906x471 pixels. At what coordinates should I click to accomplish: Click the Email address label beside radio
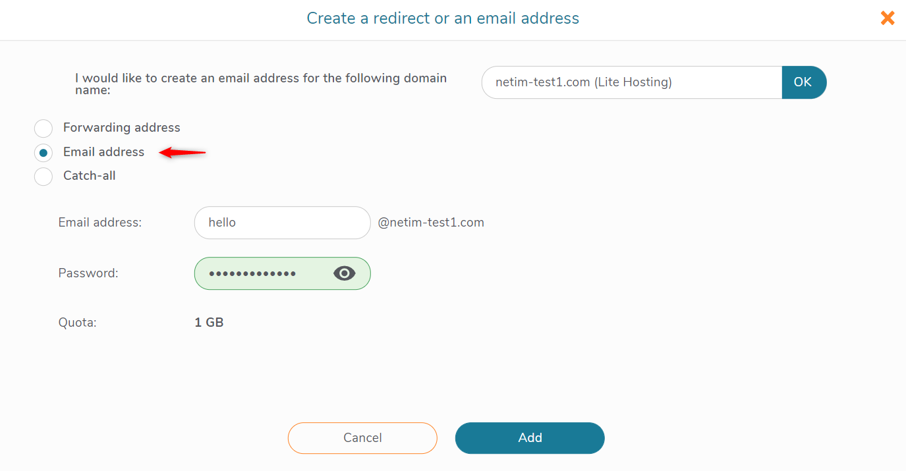103,152
